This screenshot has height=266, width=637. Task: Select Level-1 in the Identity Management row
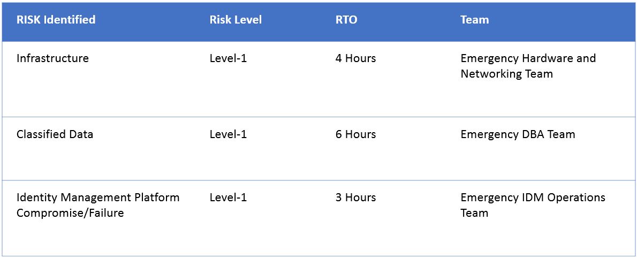pyautogui.click(x=228, y=197)
